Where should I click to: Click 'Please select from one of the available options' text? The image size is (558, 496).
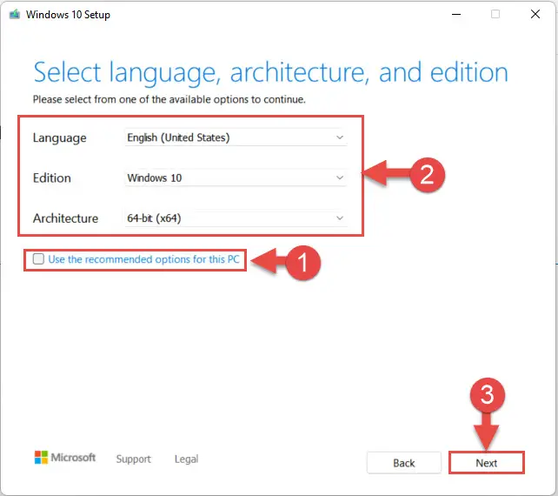point(169,99)
